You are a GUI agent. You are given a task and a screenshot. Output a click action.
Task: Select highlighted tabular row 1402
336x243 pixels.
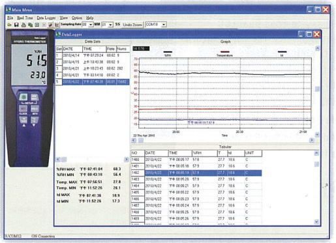click(196, 173)
